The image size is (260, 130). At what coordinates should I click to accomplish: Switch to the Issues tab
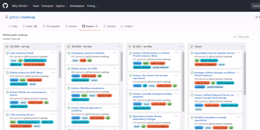pos(30,26)
